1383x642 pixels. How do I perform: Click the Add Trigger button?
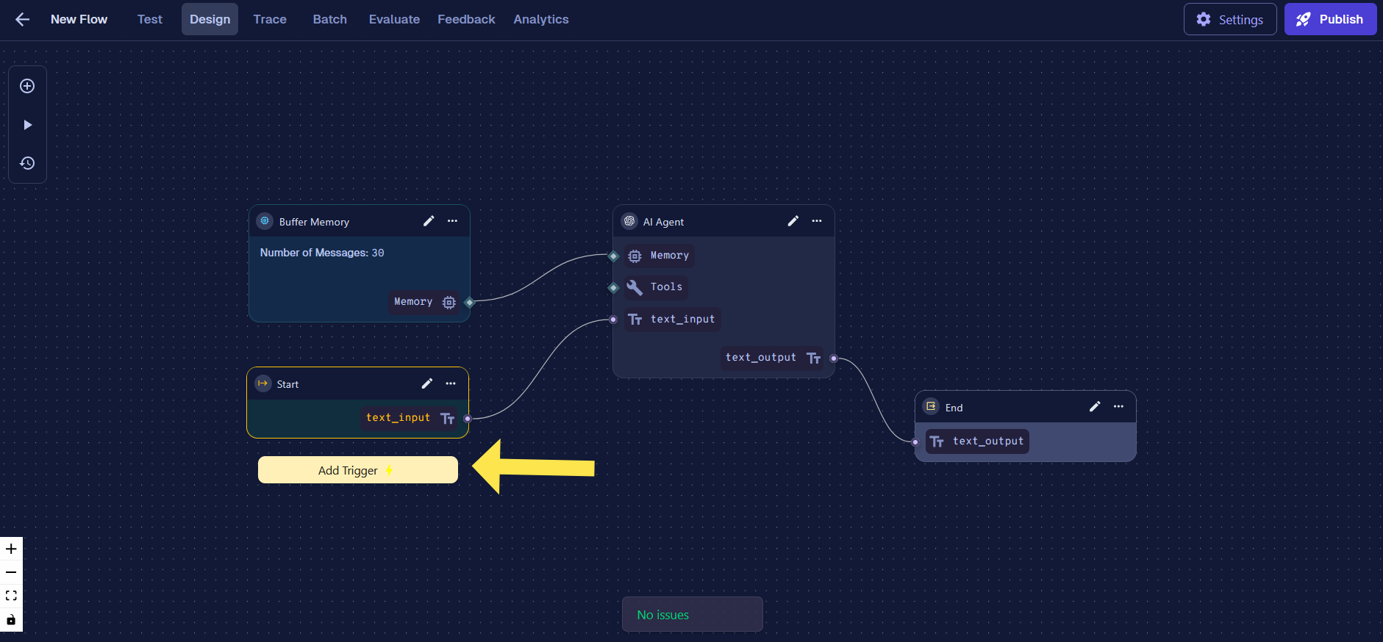coord(357,470)
